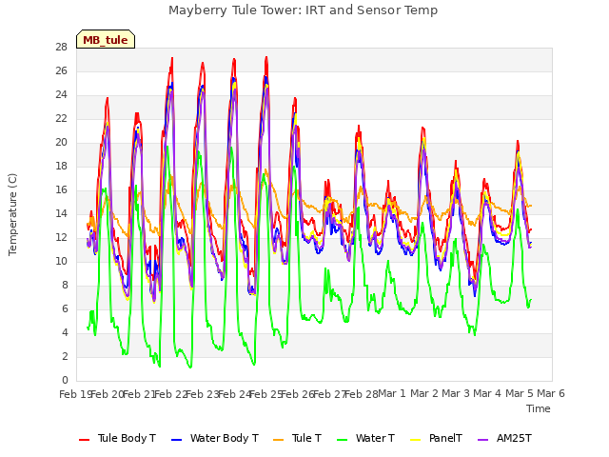This screenshot has width=609, height=457.
Task: Click the Mar 5 x-axis label
Action: point(520,393)
